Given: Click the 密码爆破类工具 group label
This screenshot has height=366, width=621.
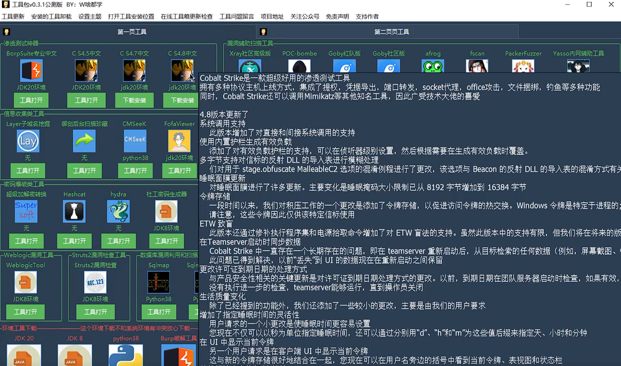Looking at the screenshot, I should 24,184.
